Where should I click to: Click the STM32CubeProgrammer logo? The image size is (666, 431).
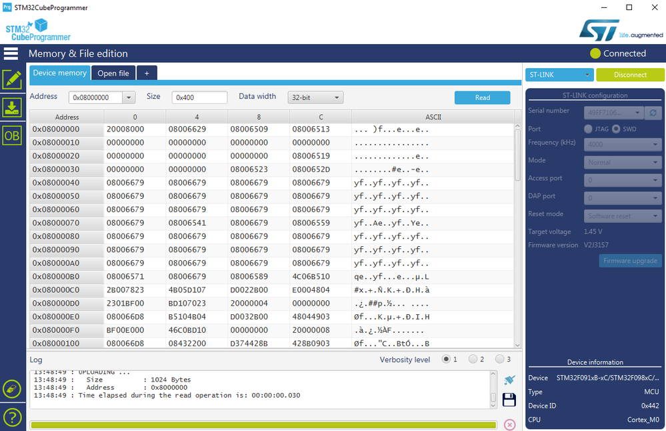(x=37, y=30)
